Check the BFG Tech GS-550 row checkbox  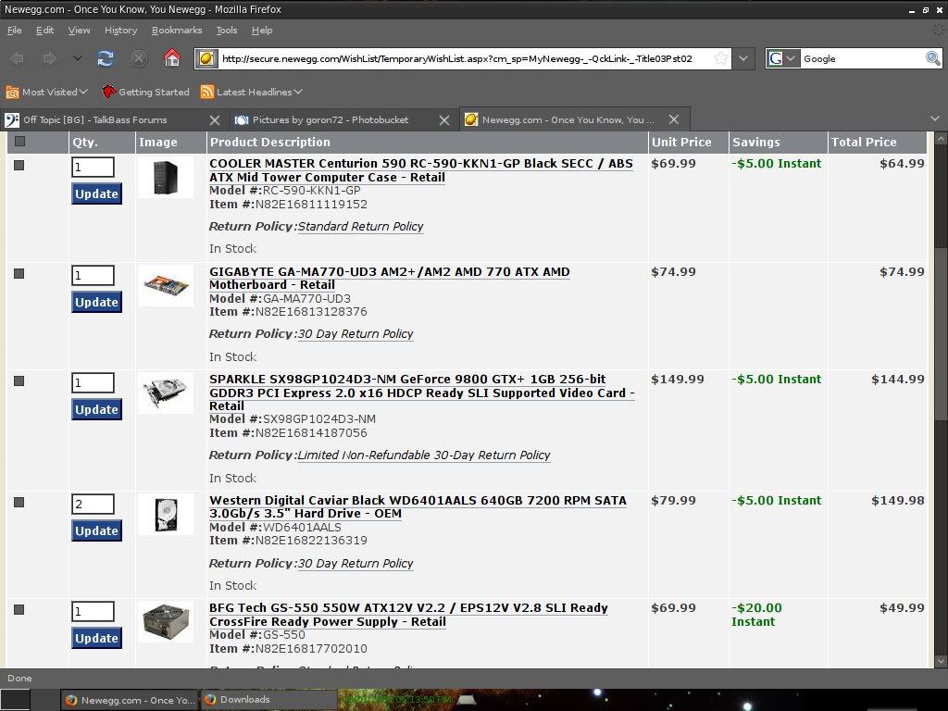click(19, 610)
